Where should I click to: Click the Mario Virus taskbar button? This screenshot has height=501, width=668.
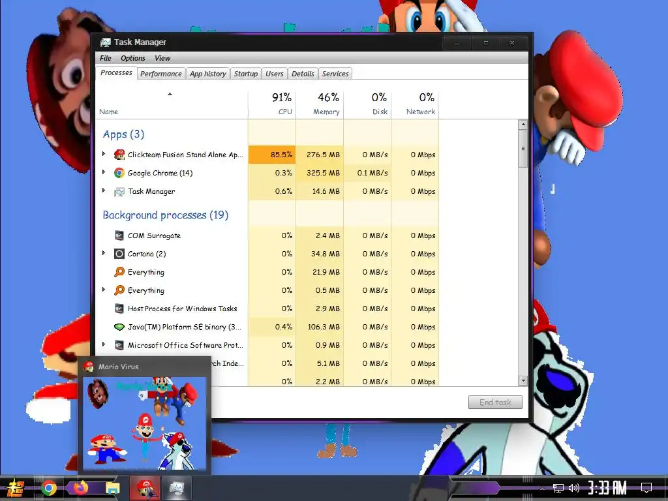[145, 488]
